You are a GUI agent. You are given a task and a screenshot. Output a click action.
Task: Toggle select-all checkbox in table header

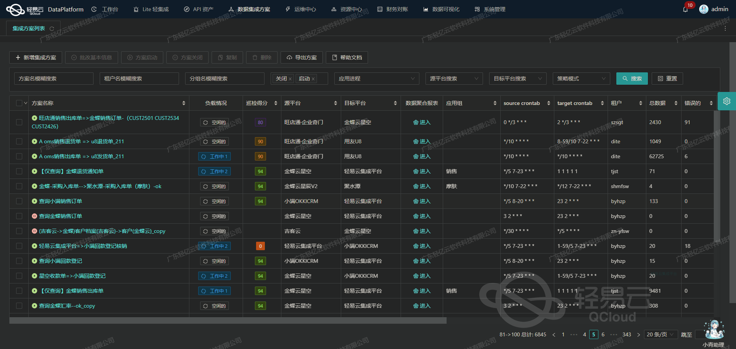pyautogui.click(x=19, y=103)
